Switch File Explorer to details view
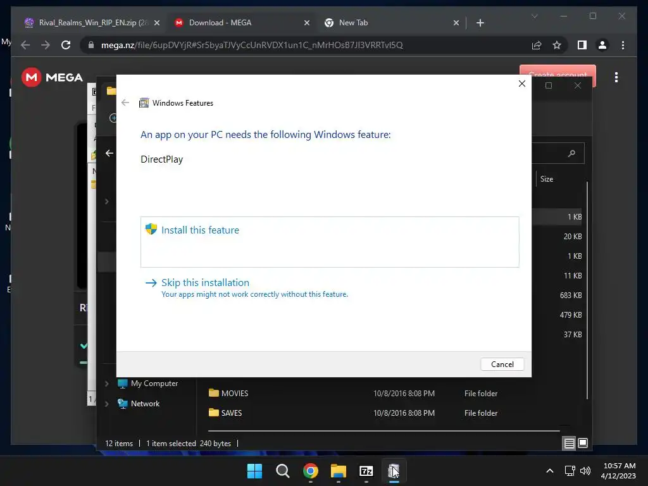This screenshot has height=486, width=648. pos(569,444)
